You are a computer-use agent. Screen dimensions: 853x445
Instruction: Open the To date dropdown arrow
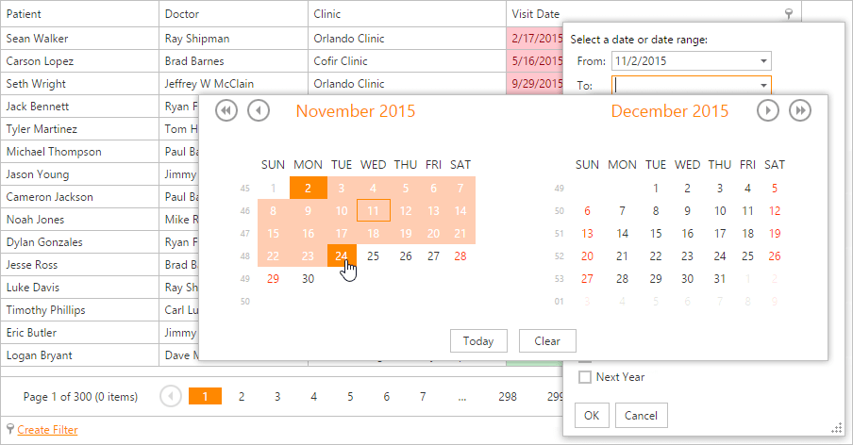click(762, 86)
